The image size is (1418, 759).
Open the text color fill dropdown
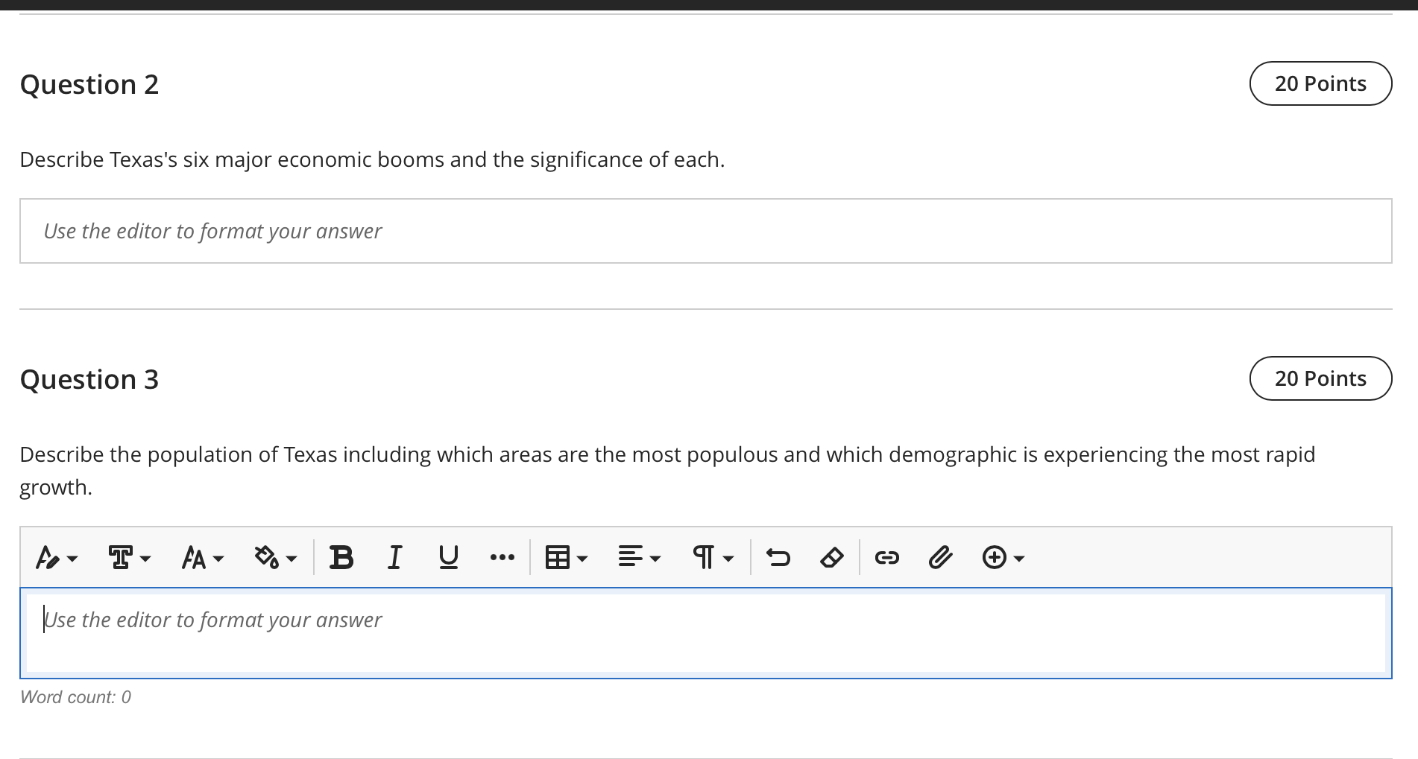pyautogui.click(x=275, y=557)
